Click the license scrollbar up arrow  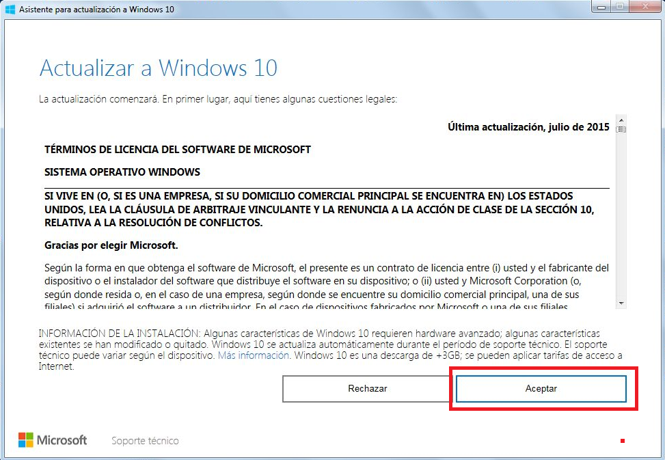pos(621,120)
